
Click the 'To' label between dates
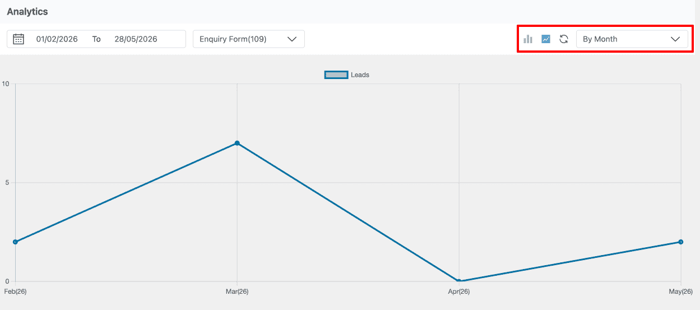[x=96, y=39]
